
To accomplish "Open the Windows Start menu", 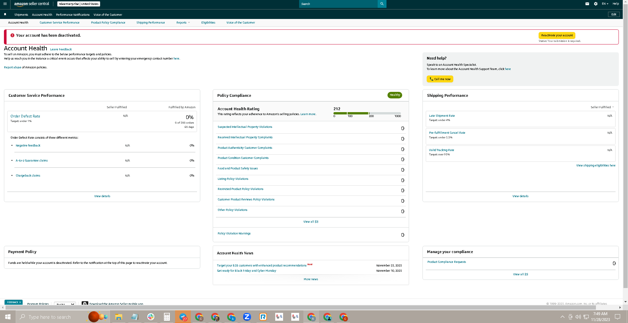I will tap(8, 317).
